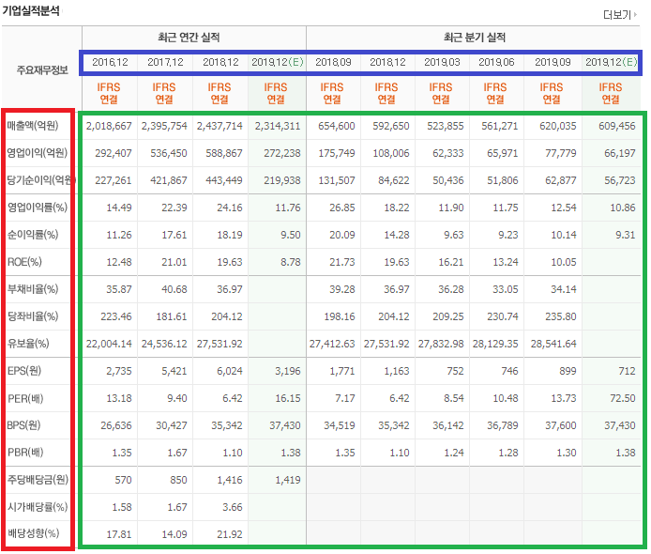Click the net income value 421,867
651x554 pixels.
[x=169, y=180]
